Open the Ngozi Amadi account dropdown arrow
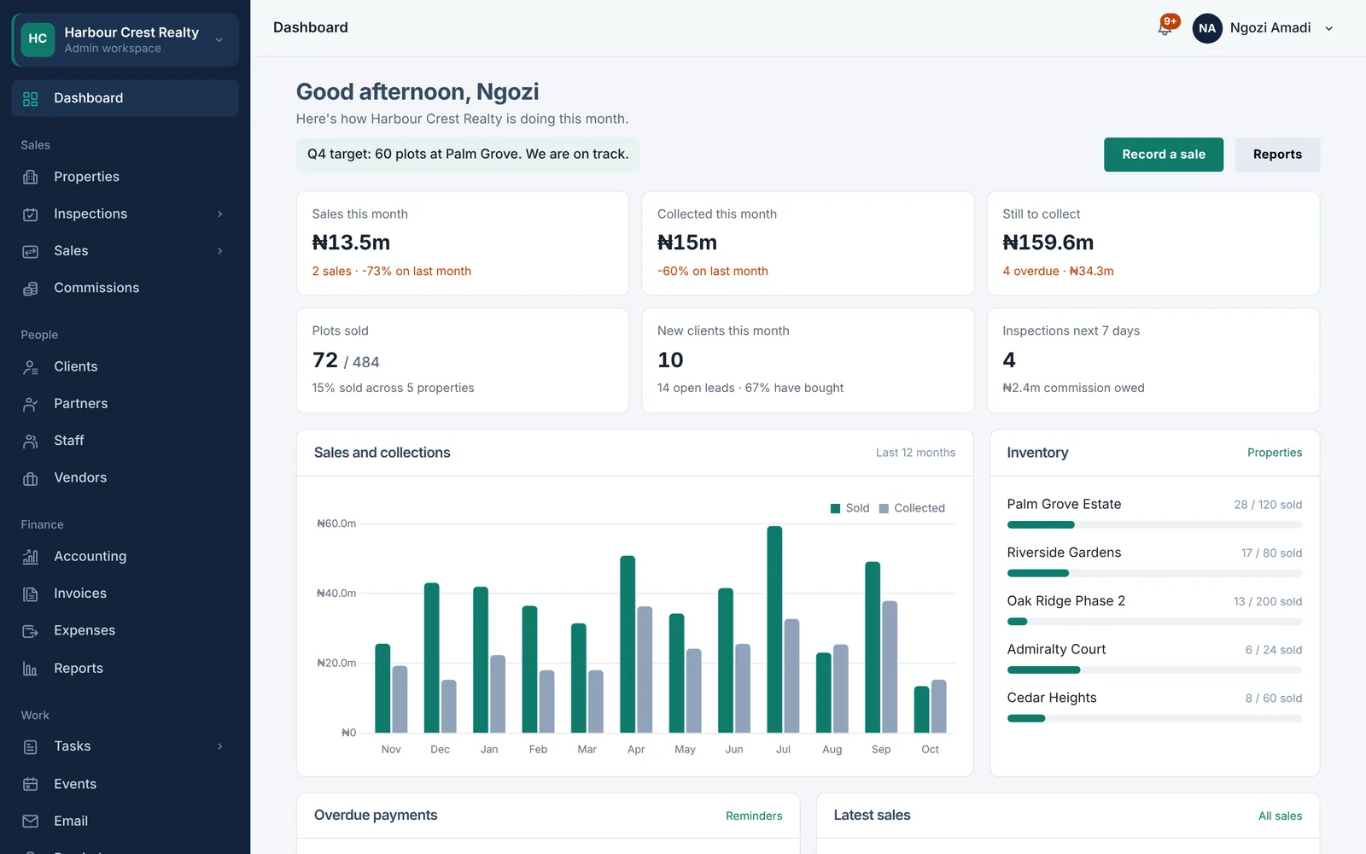The height and width of the screenshot is (854, 1366). (1329, 28)
